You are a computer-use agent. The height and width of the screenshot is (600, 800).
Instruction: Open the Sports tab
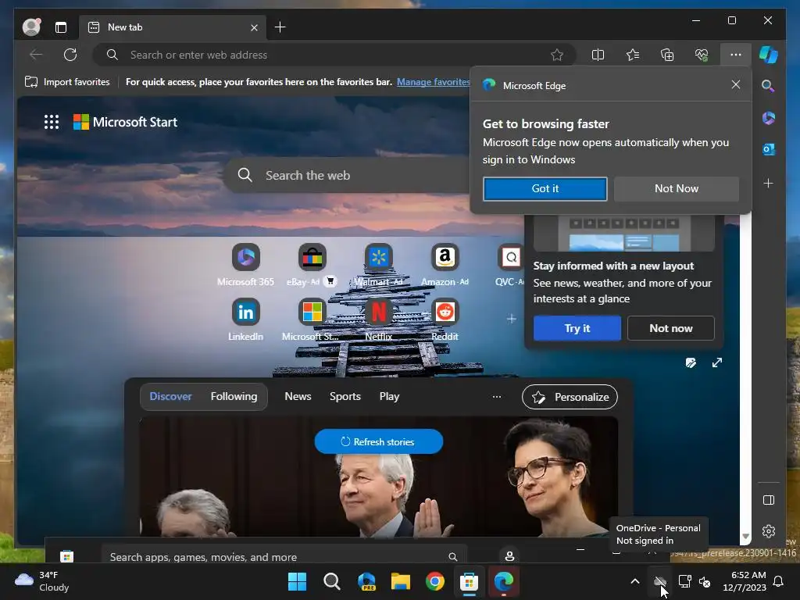pos(345,396)
